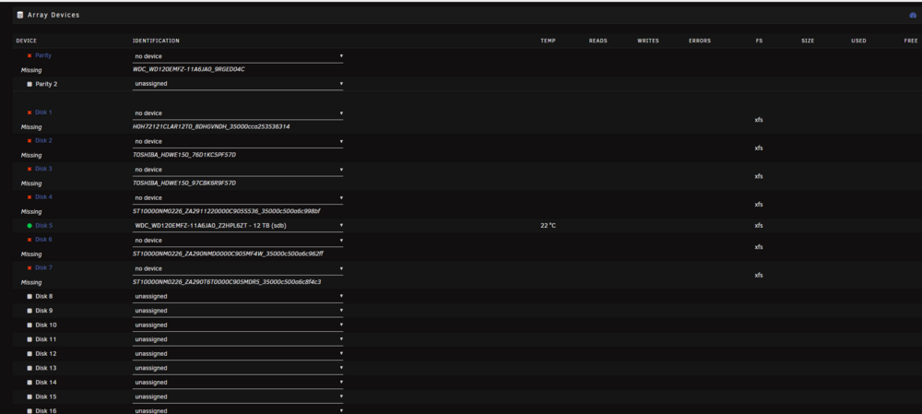
Task: Click the 22 °C temperature for Disk 5
Action: coord(548,226)
